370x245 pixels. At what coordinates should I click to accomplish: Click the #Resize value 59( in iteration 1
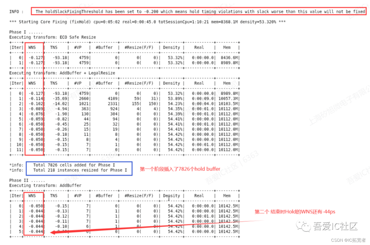pyautogui.click(x=138, y=99)
